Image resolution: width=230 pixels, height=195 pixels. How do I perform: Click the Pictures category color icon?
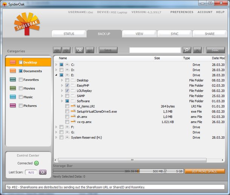(13, 106)
